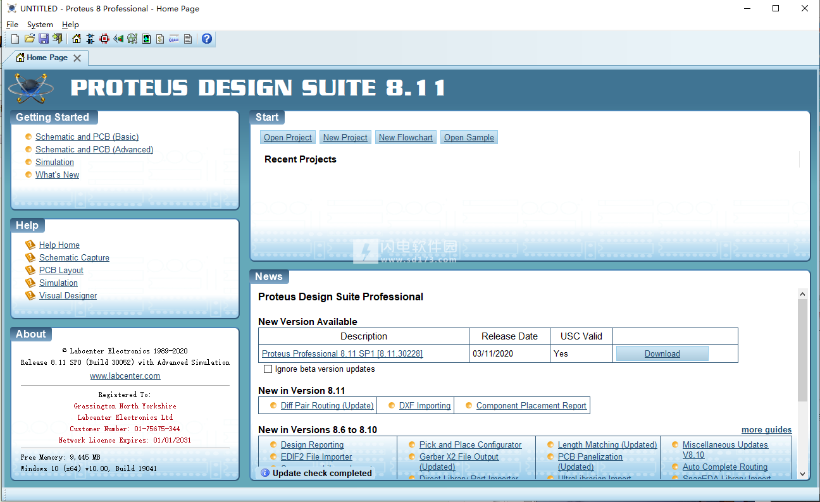This screenshot has height=502, width=820.
Task: Click the book icon beside PCB Layout
Action: (x=30, y=270)
